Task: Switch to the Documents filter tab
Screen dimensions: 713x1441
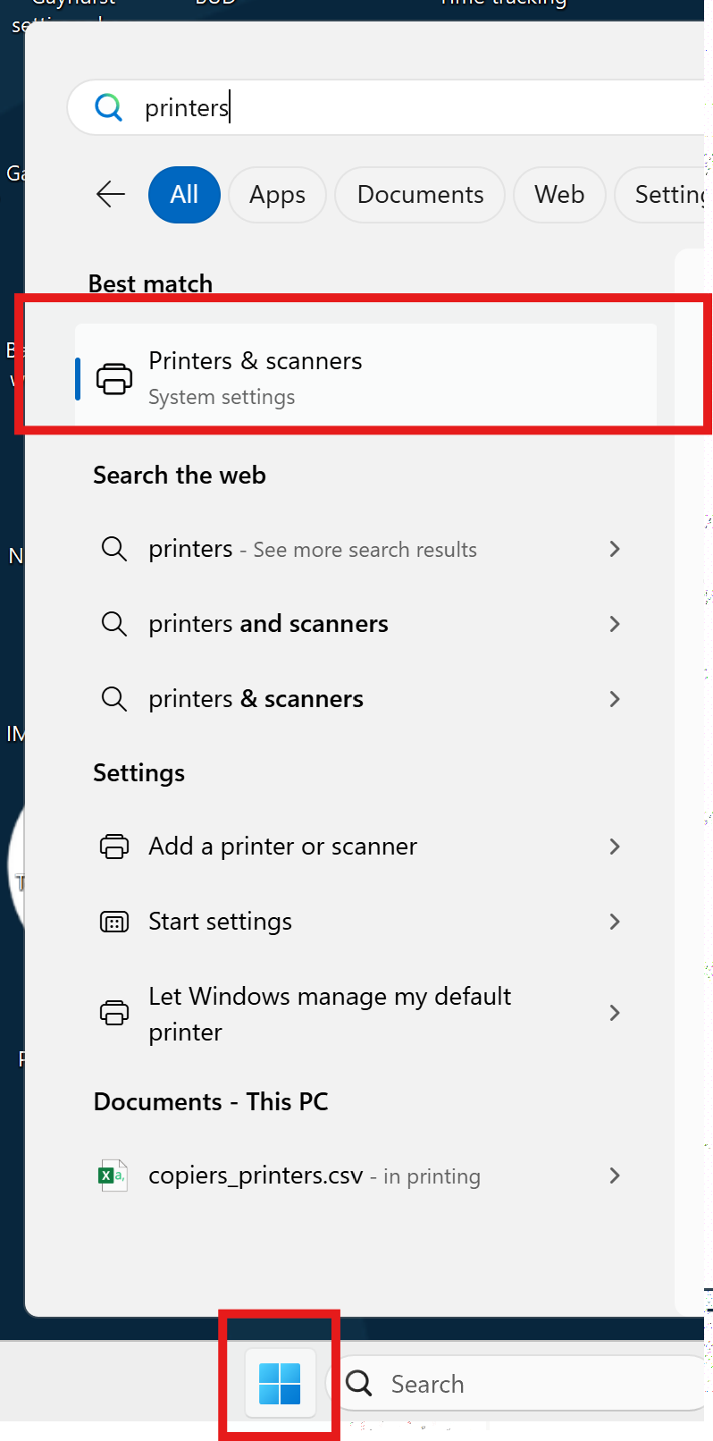Action: pyautogui.click(x=420, y=195)
